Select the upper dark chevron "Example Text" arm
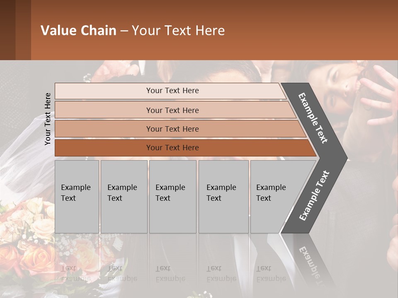This screenshot has height=298, width=398. (x=314, y=118)
